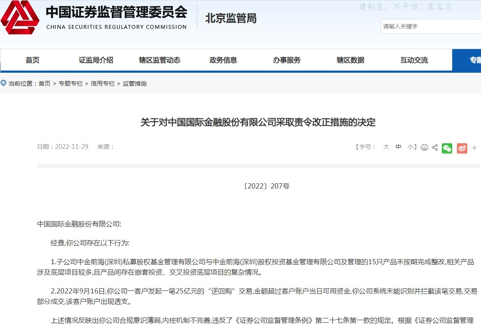Click the keyword search input field
This screenshot has width=481, height=324.
click(x=431, y=26)
